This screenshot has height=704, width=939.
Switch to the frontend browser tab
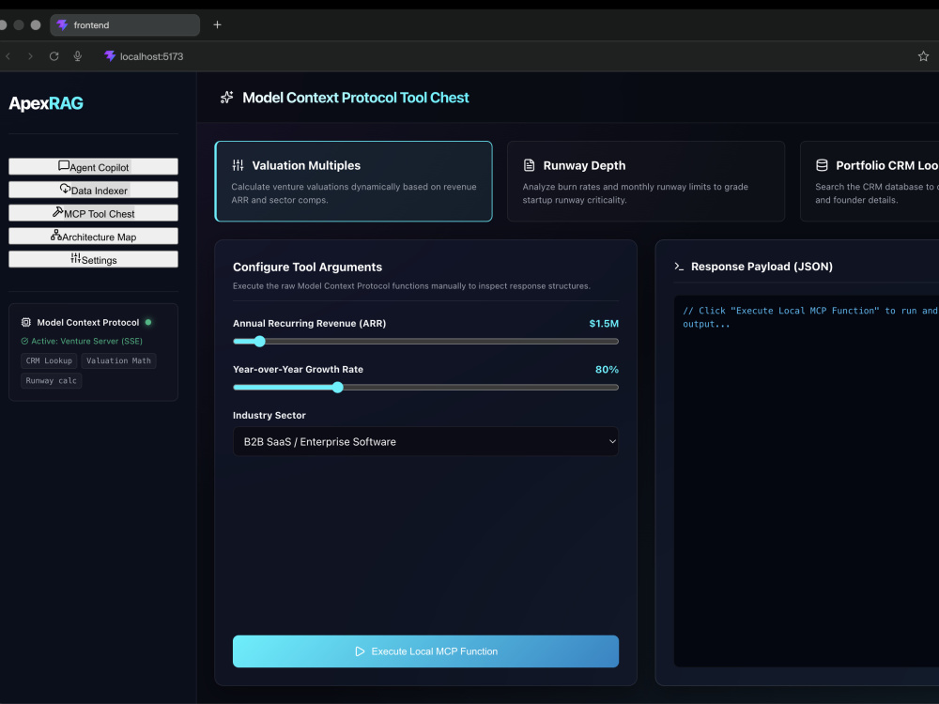coord(125,25)
